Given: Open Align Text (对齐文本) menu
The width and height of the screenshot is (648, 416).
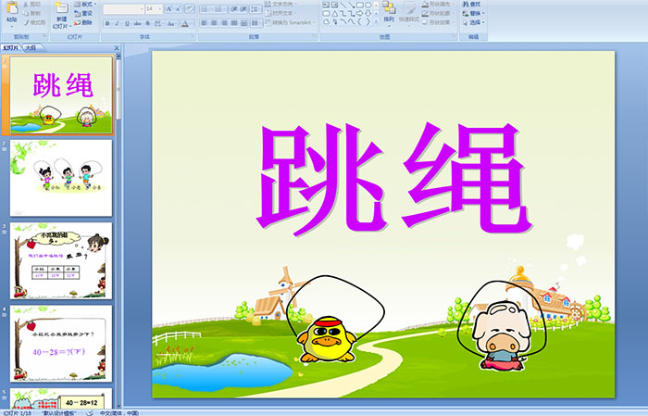Looking at the screenshot, I should 280,13.
